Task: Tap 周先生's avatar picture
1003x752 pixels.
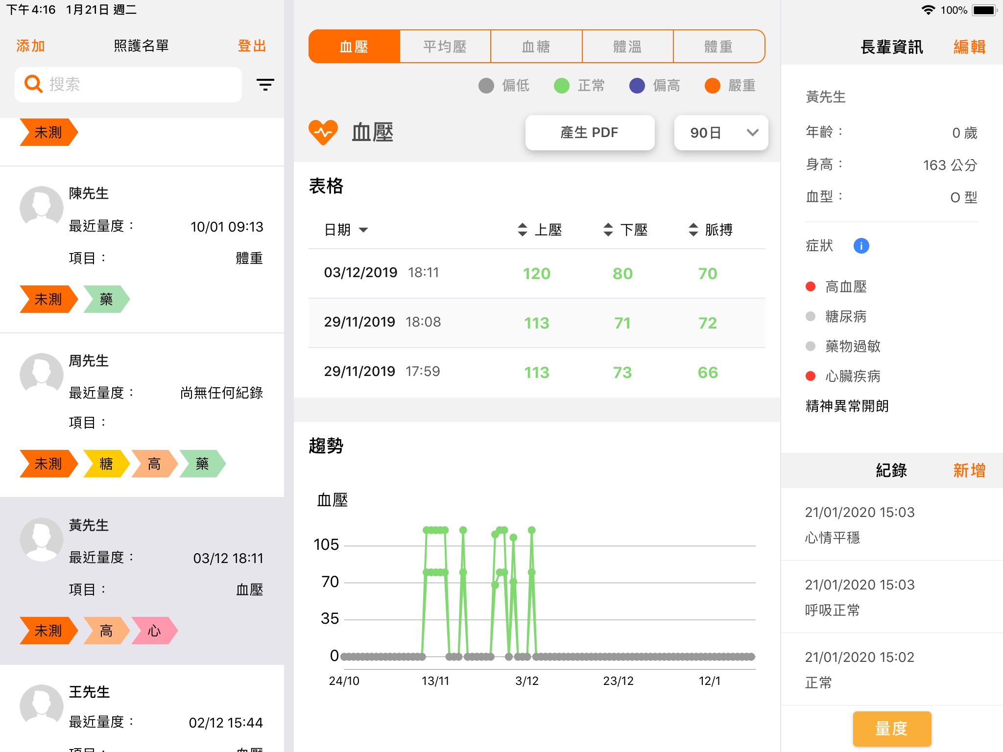Action: (x=42, y=373)
